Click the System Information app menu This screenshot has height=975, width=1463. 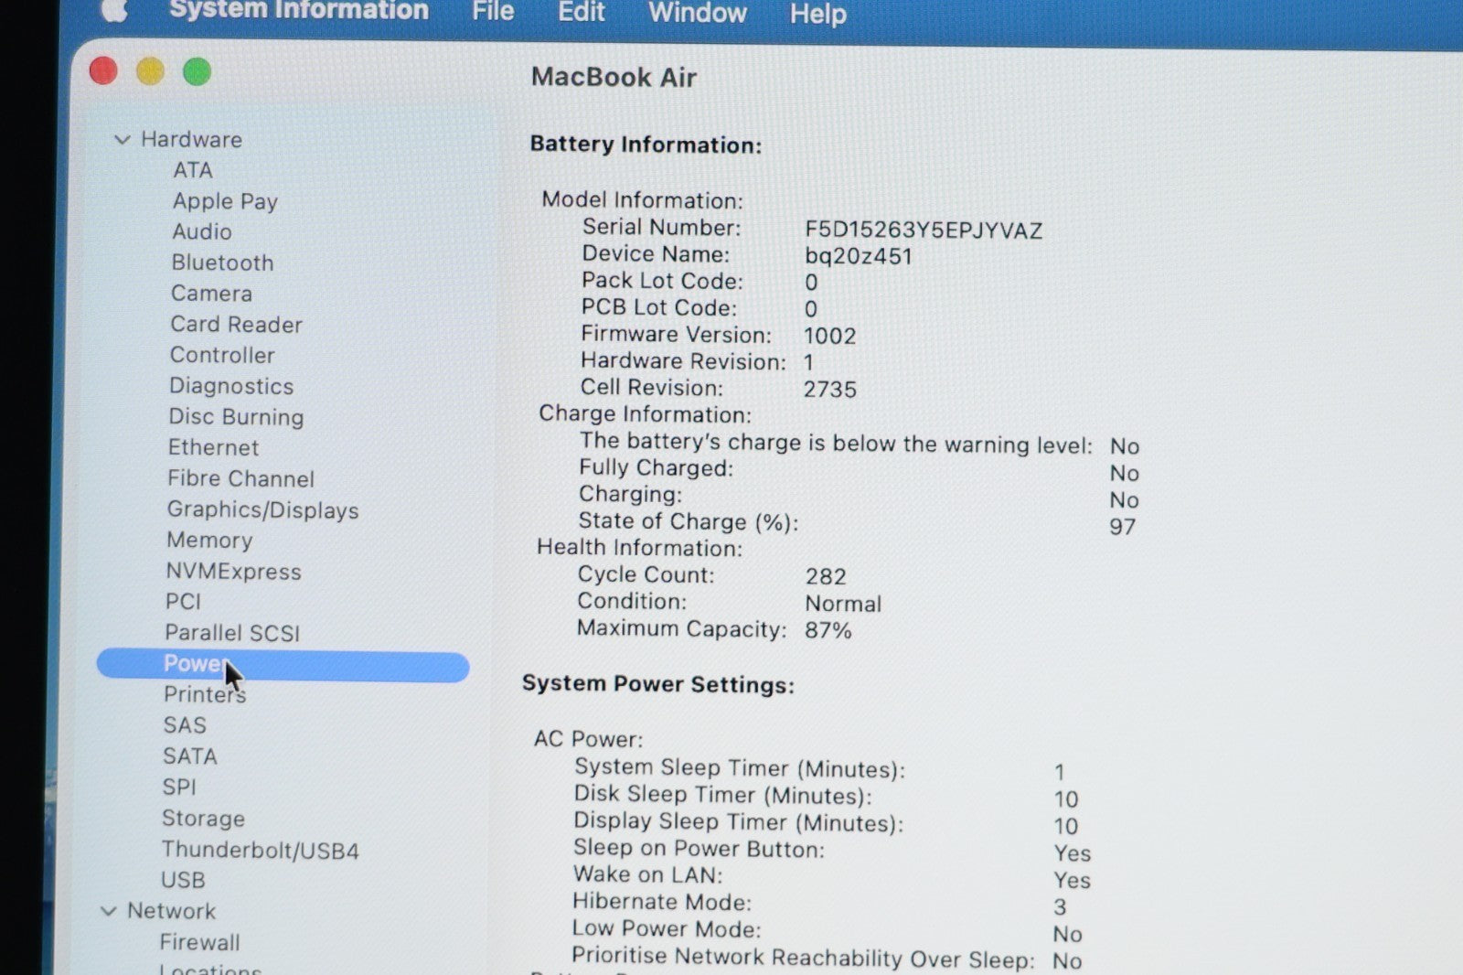point(298,10)
